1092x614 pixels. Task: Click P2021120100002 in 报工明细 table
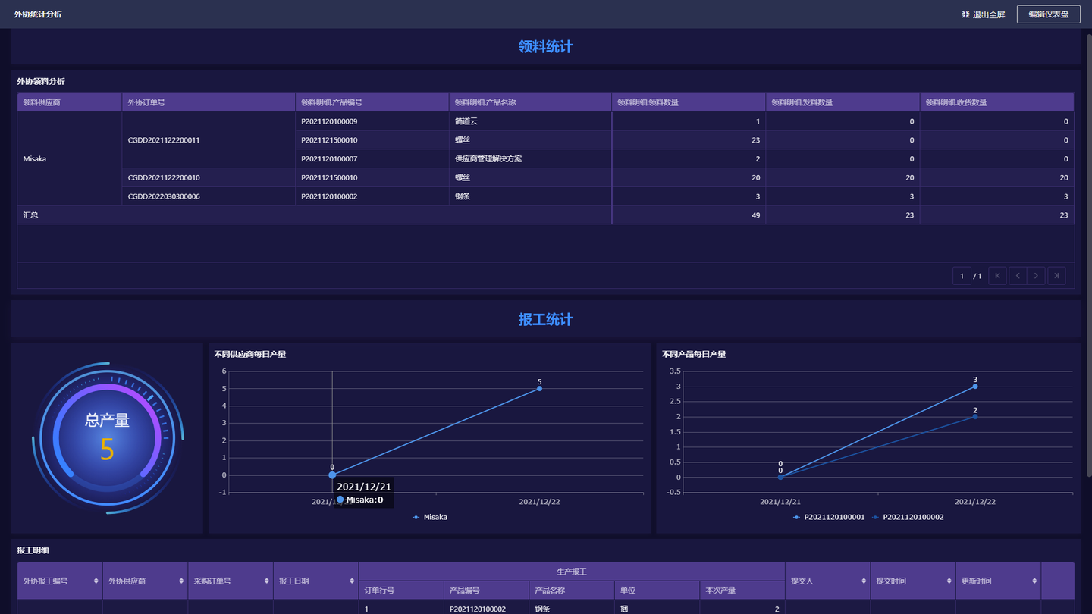478,609
